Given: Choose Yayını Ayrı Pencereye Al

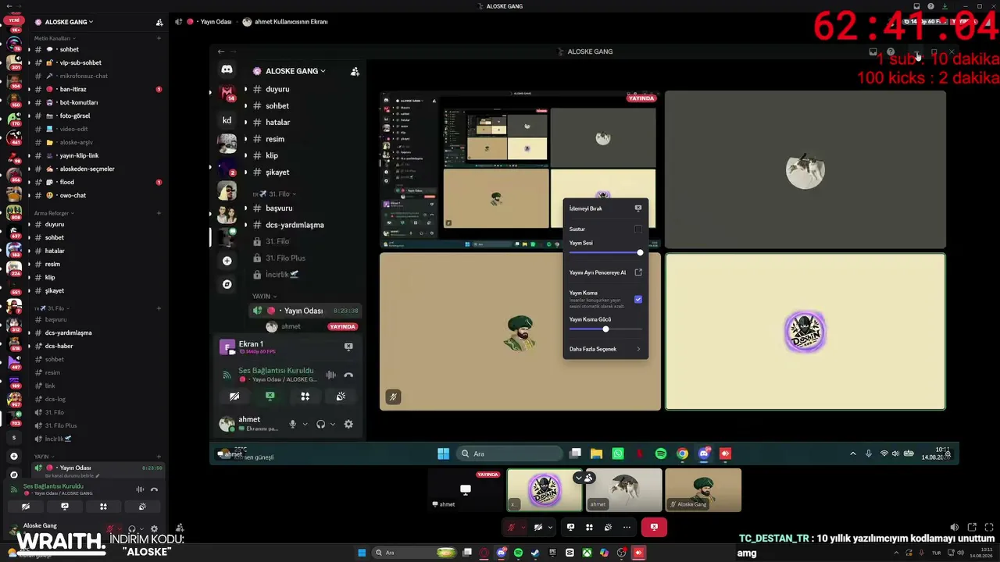Looking at the screenshot, I should [x=605, y=272].
